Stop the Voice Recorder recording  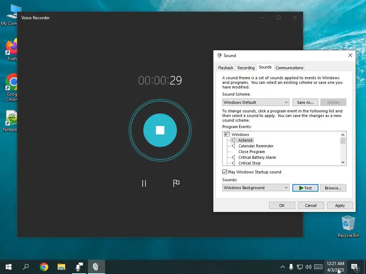[160, 130]
